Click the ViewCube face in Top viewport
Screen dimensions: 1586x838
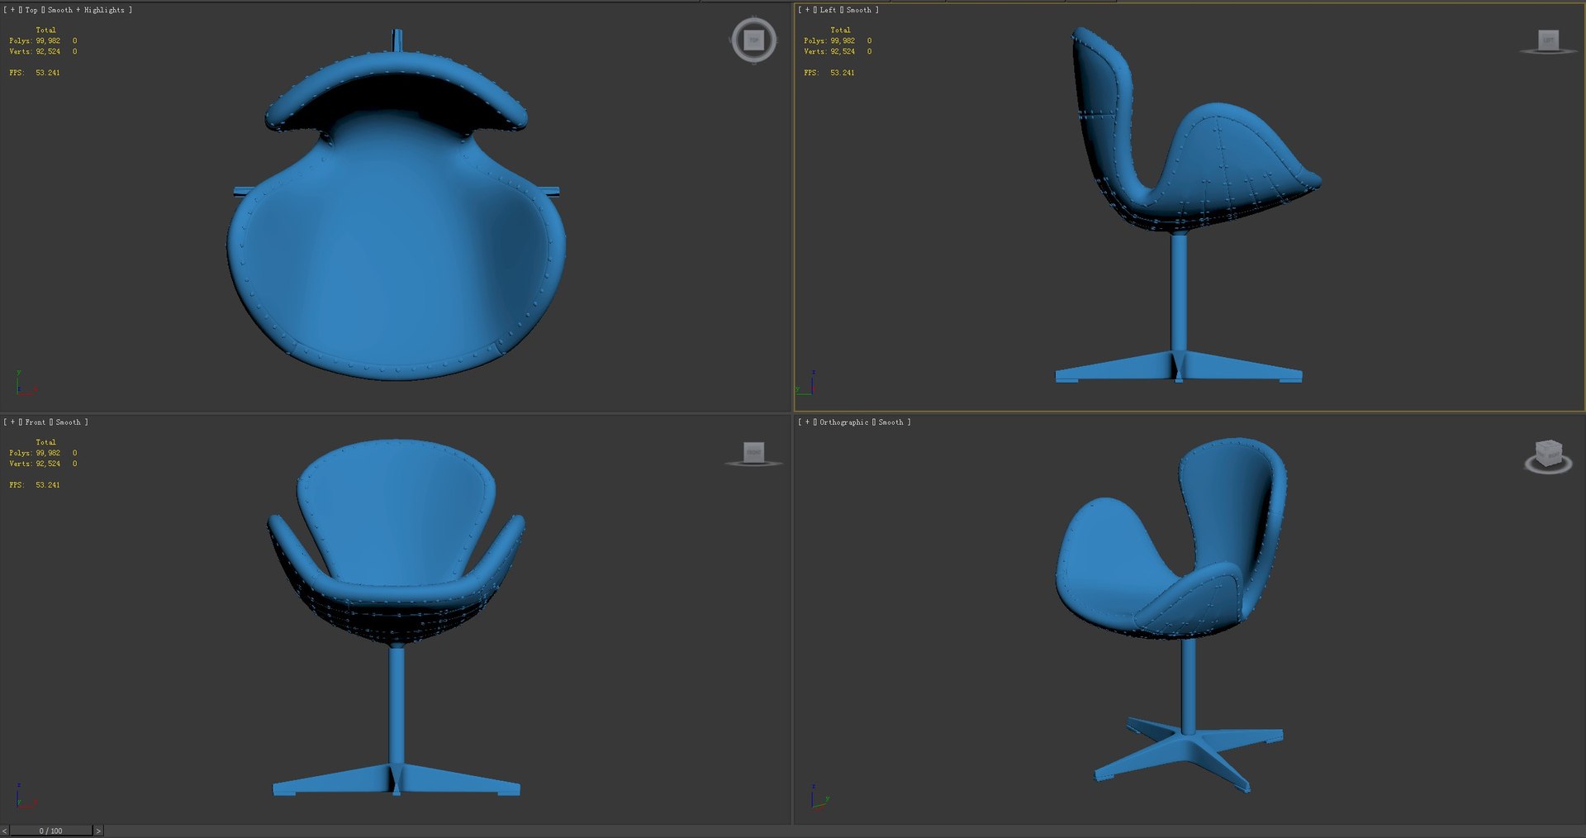pos(753,40)
